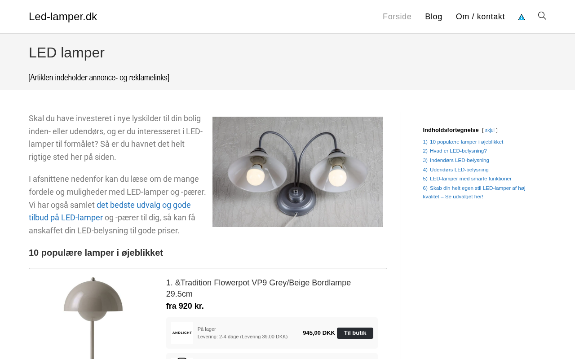
Task: Open the &Tradition Flowerpot VP9 Bordlampe title
Action: [258, 288]
